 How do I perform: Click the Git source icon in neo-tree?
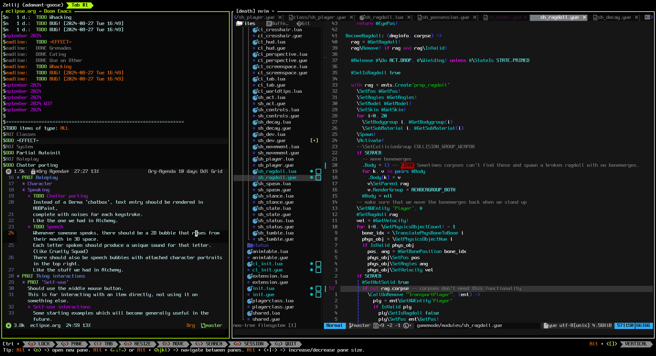coord(299,24)
